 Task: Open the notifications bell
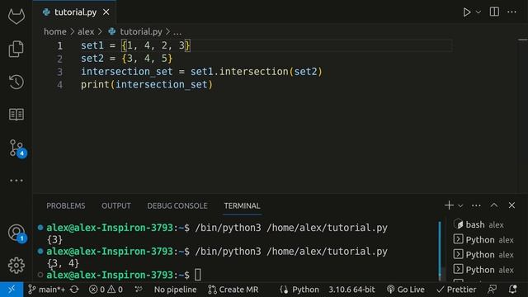click(512, 290)
